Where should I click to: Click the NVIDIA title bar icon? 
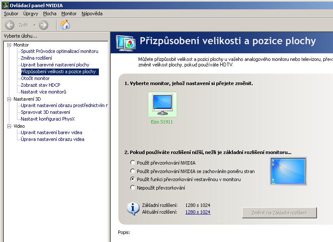[5, 5]
